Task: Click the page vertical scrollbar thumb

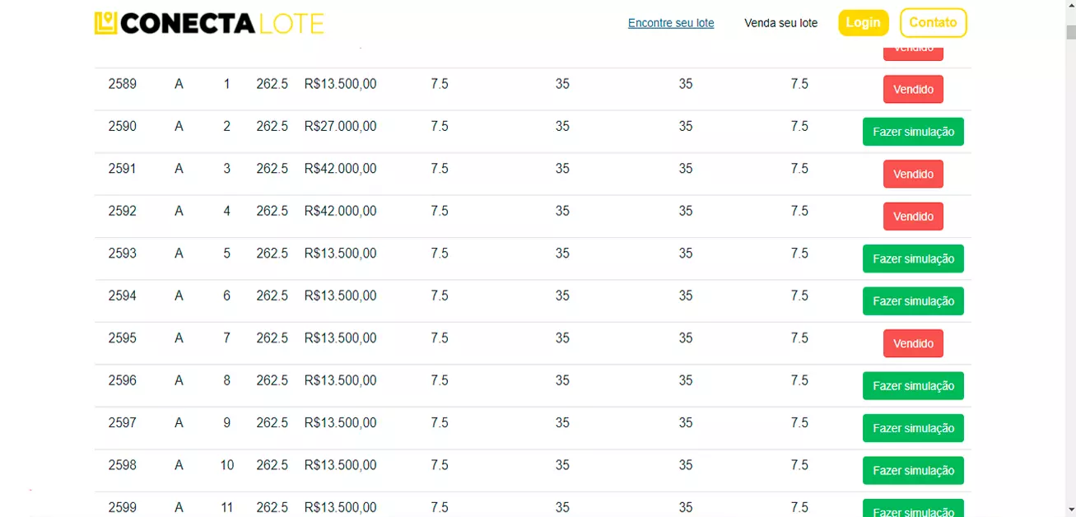Action: 1070,32
